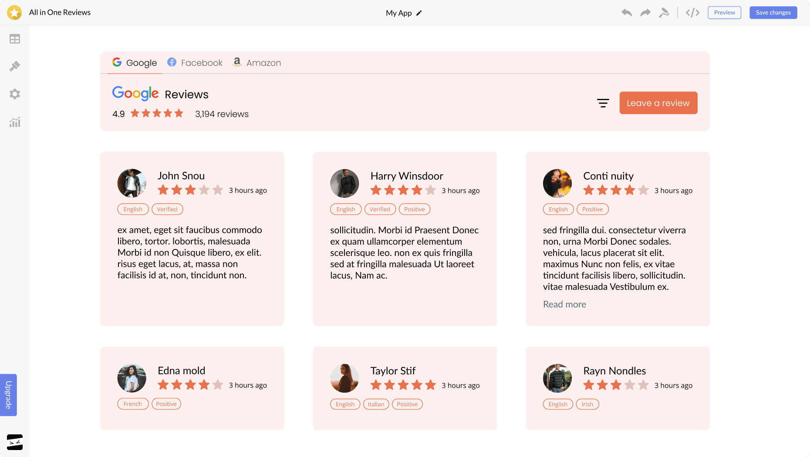Edit app name with pencil icon
Viewport: 810px width, 457px height.
click(x=419, y=13)
